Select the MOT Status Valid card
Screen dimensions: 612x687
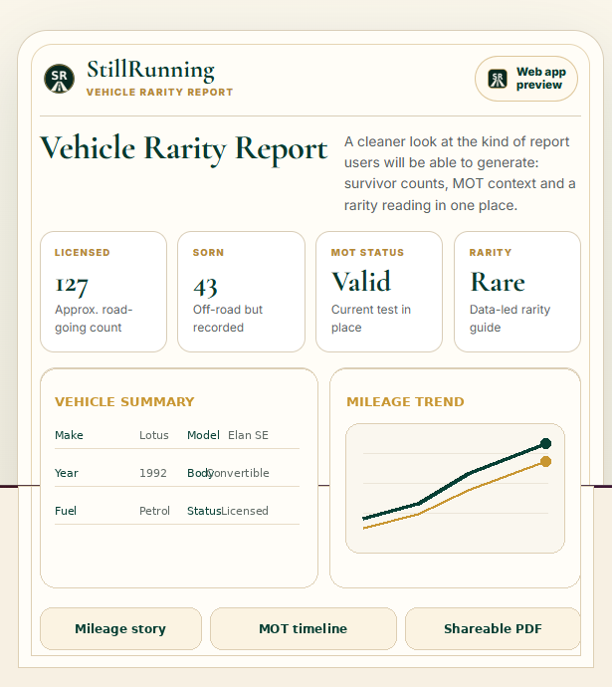click(x=379, y=292)
